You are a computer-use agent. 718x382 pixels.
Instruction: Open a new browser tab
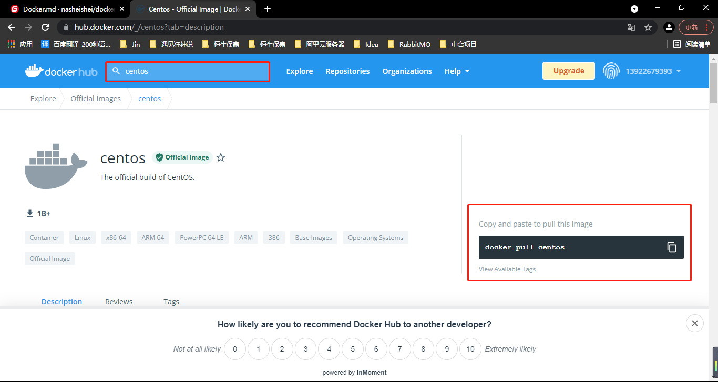click(268, 9)
